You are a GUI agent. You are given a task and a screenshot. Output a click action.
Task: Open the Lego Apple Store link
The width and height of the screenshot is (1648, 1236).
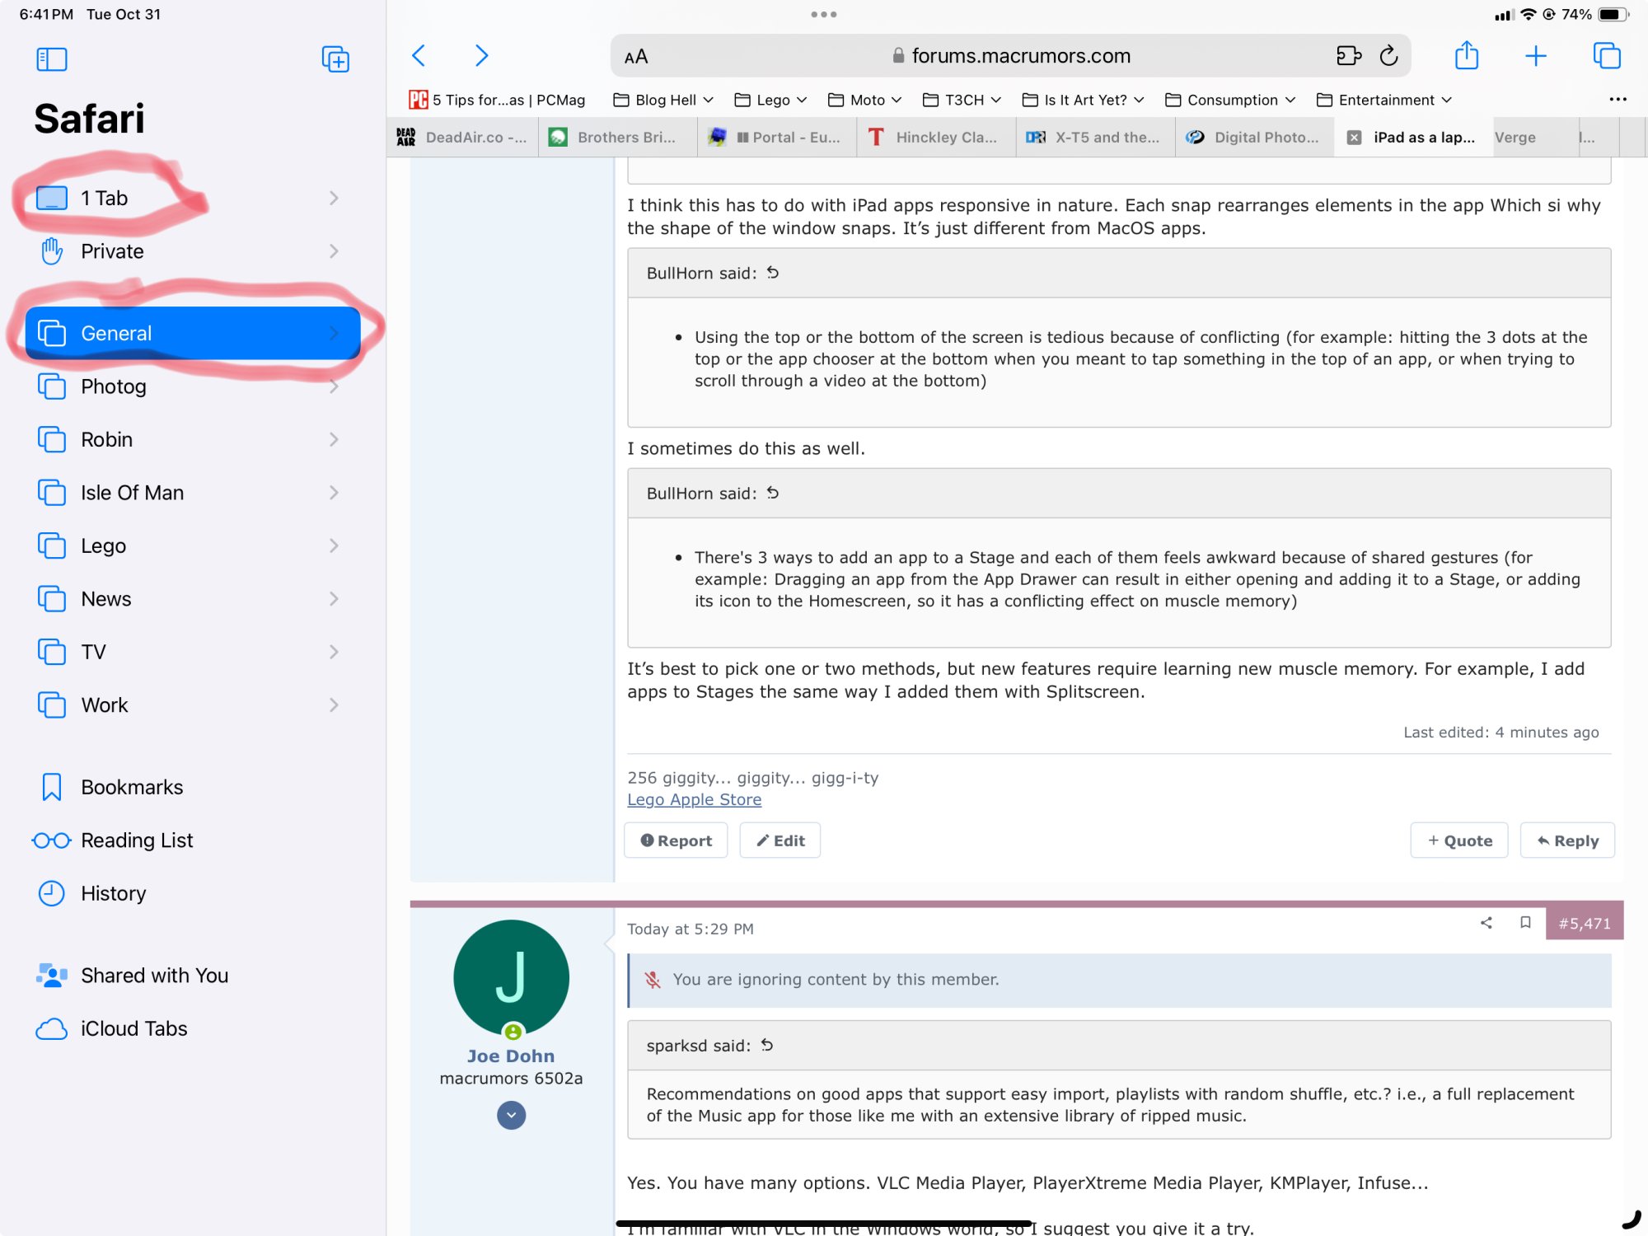click(694, 799)
